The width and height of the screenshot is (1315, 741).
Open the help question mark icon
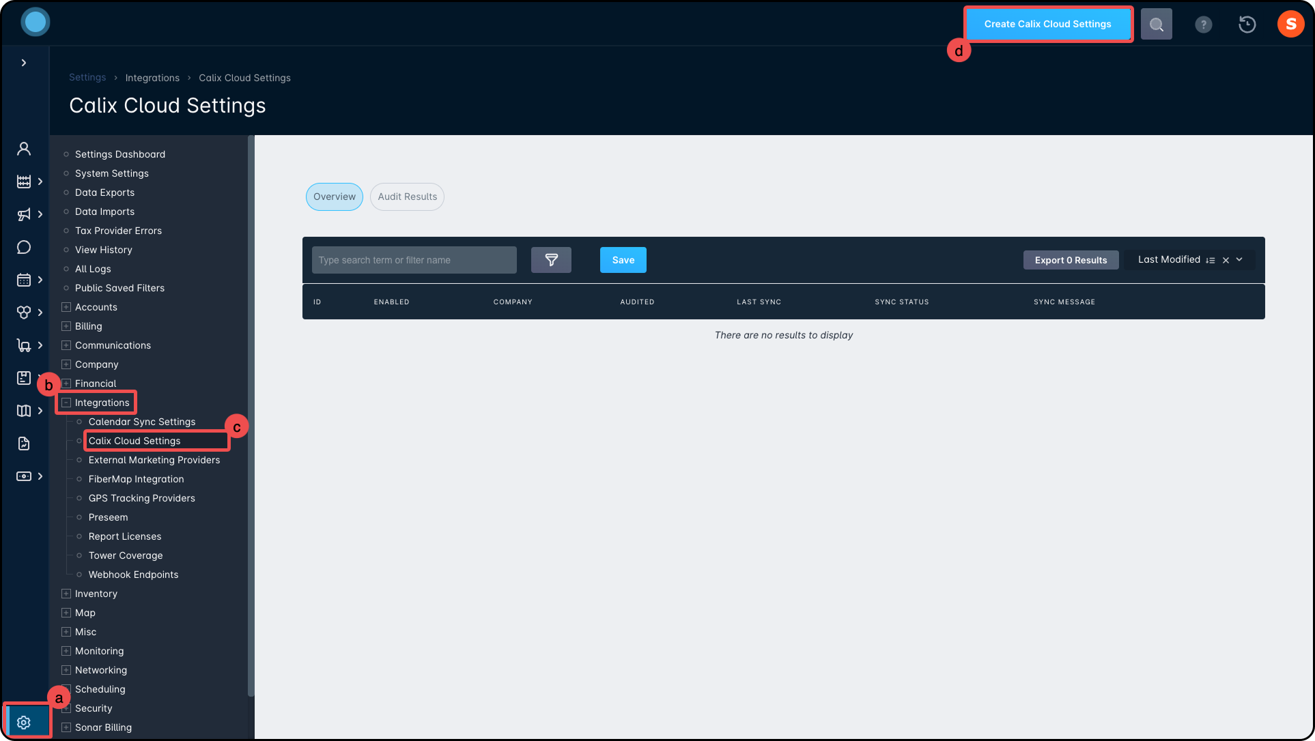[x=1204, y=25]
